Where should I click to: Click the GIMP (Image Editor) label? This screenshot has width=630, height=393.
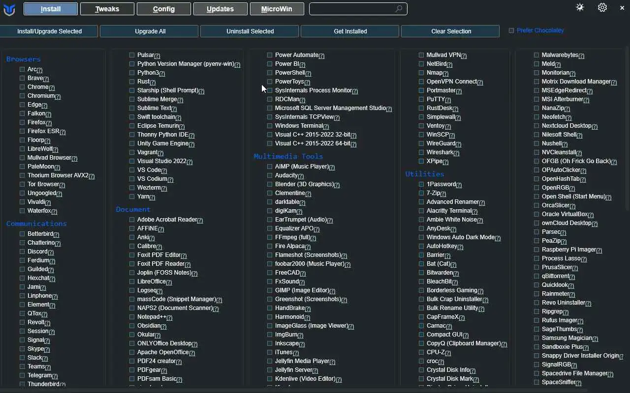302,290
